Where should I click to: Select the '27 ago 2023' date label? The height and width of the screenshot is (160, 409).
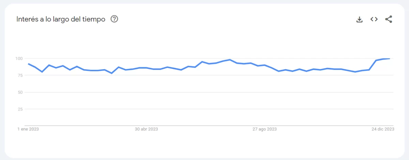[264, 129]
